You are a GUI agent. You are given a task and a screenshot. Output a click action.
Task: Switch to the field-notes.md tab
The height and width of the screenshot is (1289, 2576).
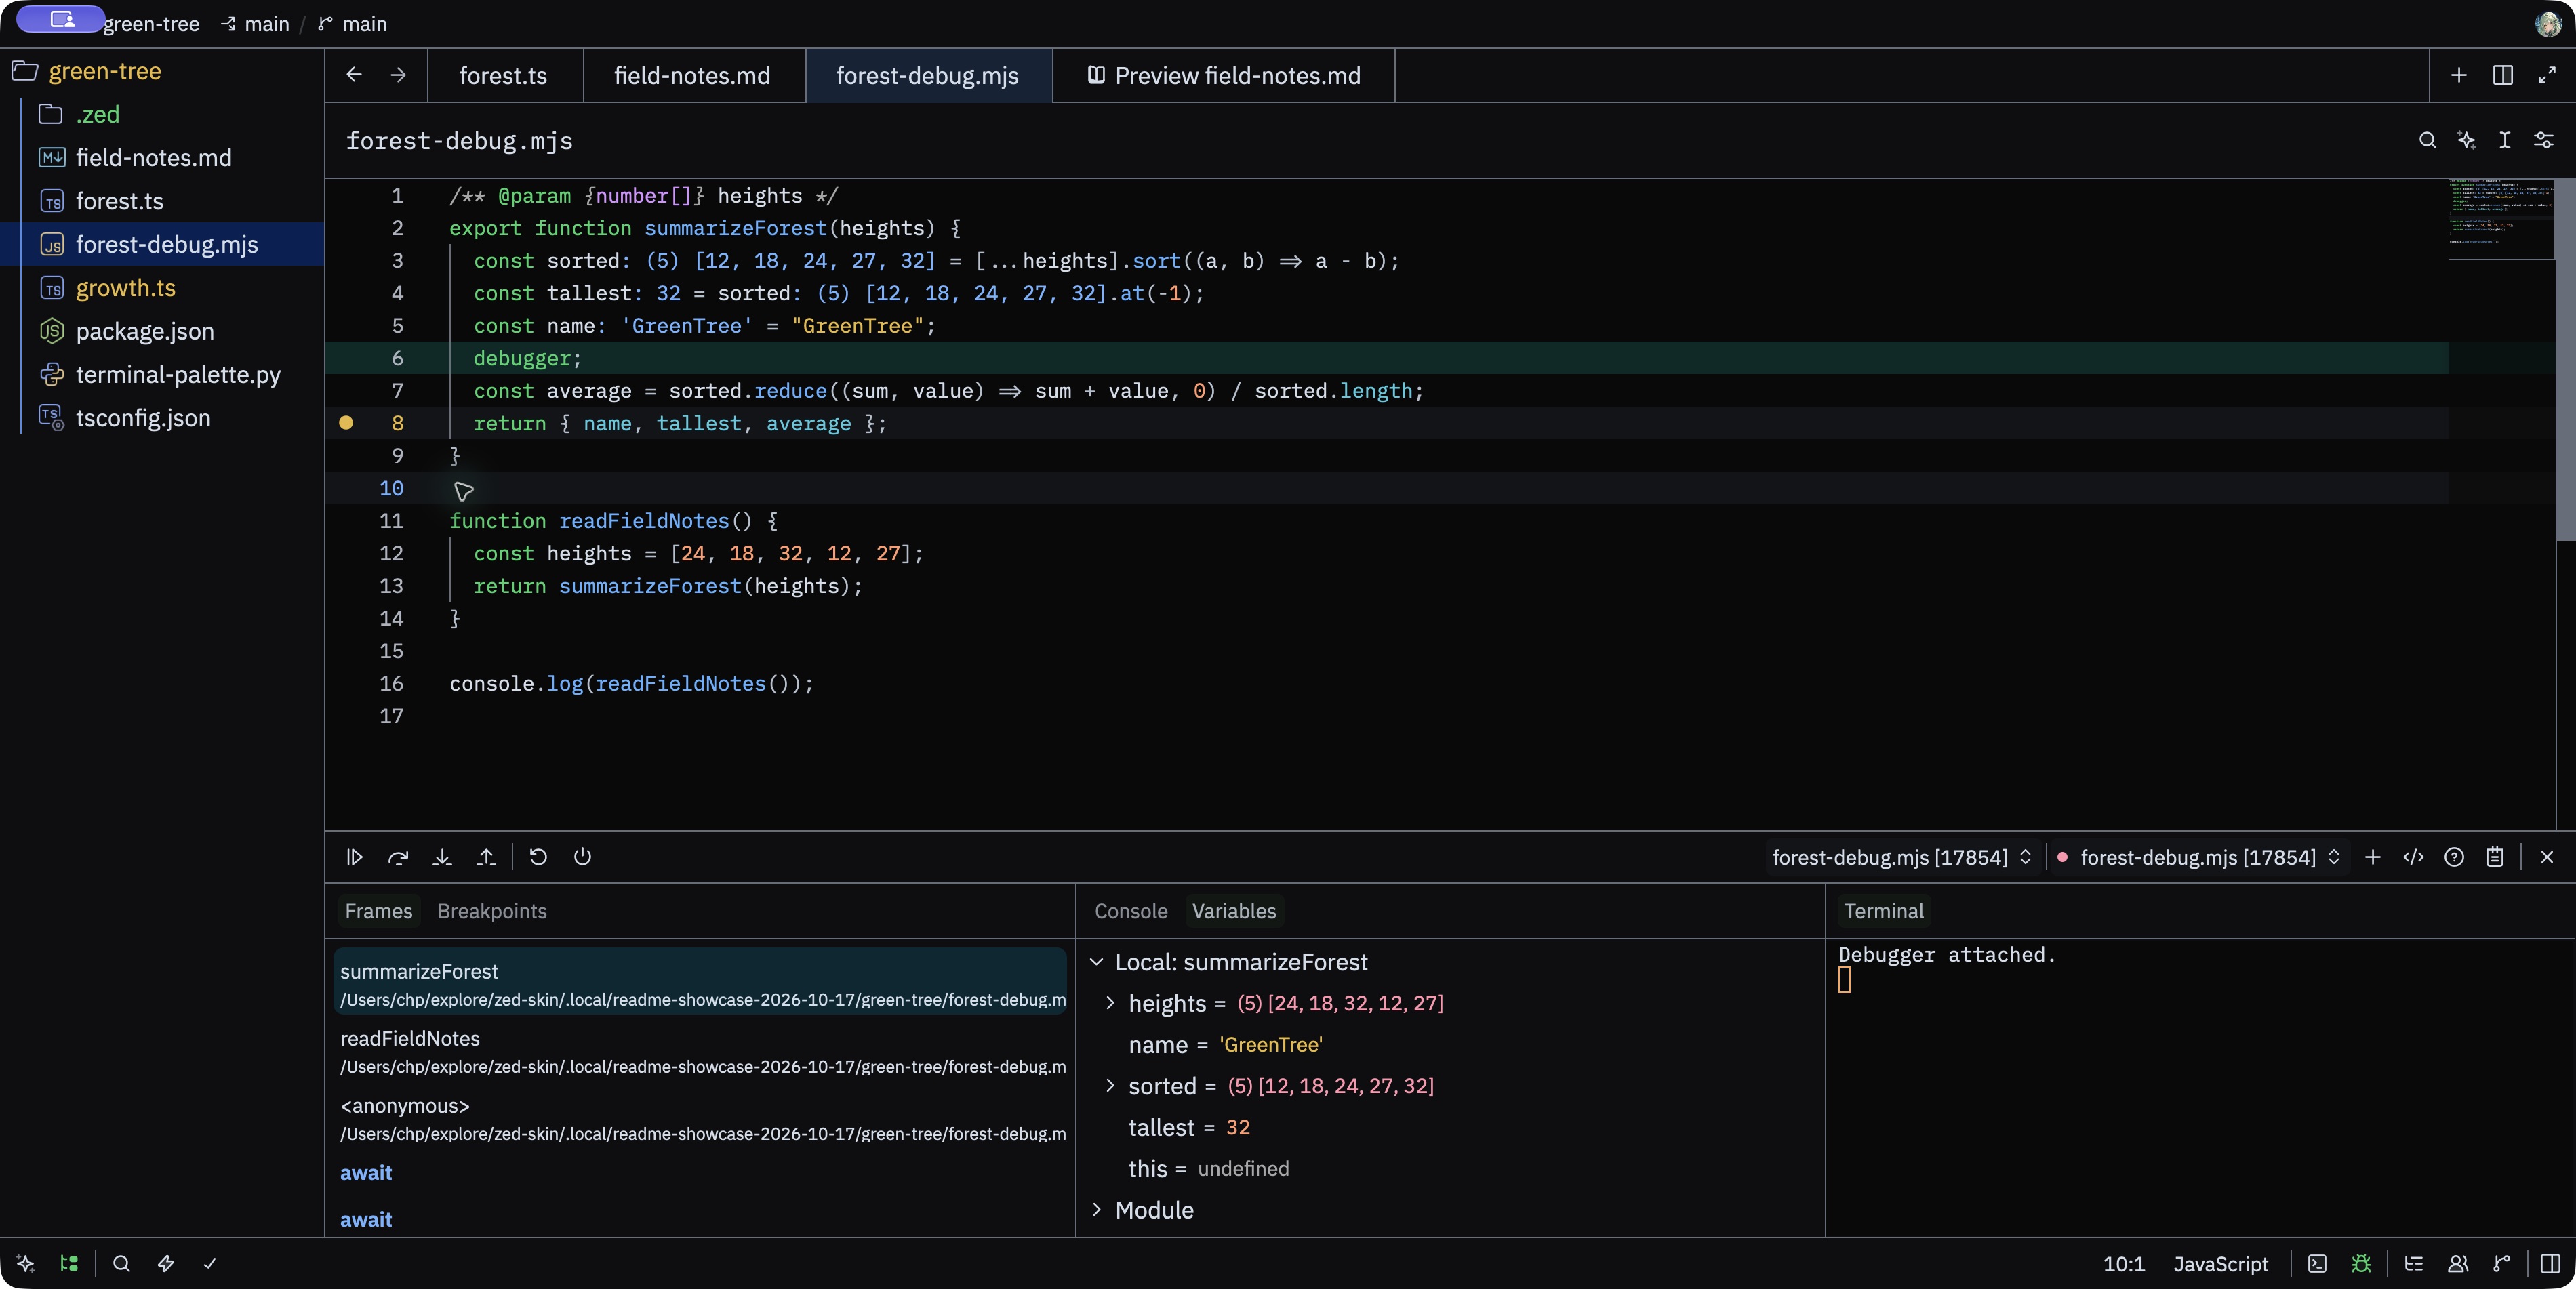(692, 75)
